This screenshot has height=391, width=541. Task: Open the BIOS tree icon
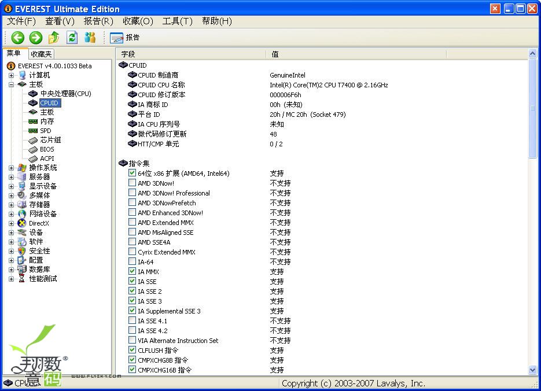tap(33, 149)
